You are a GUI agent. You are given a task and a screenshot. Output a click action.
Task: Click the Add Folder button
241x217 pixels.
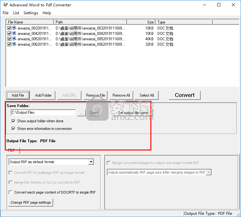pyautogui.click(x=43, y=95)
